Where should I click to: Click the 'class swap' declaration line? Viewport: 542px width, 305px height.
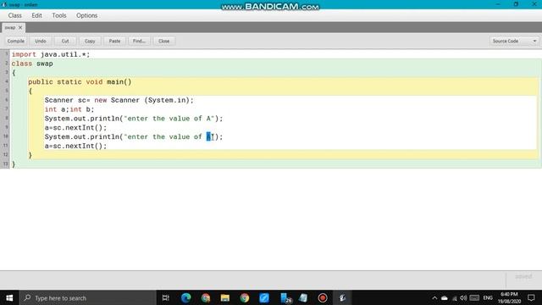point(32,64)
